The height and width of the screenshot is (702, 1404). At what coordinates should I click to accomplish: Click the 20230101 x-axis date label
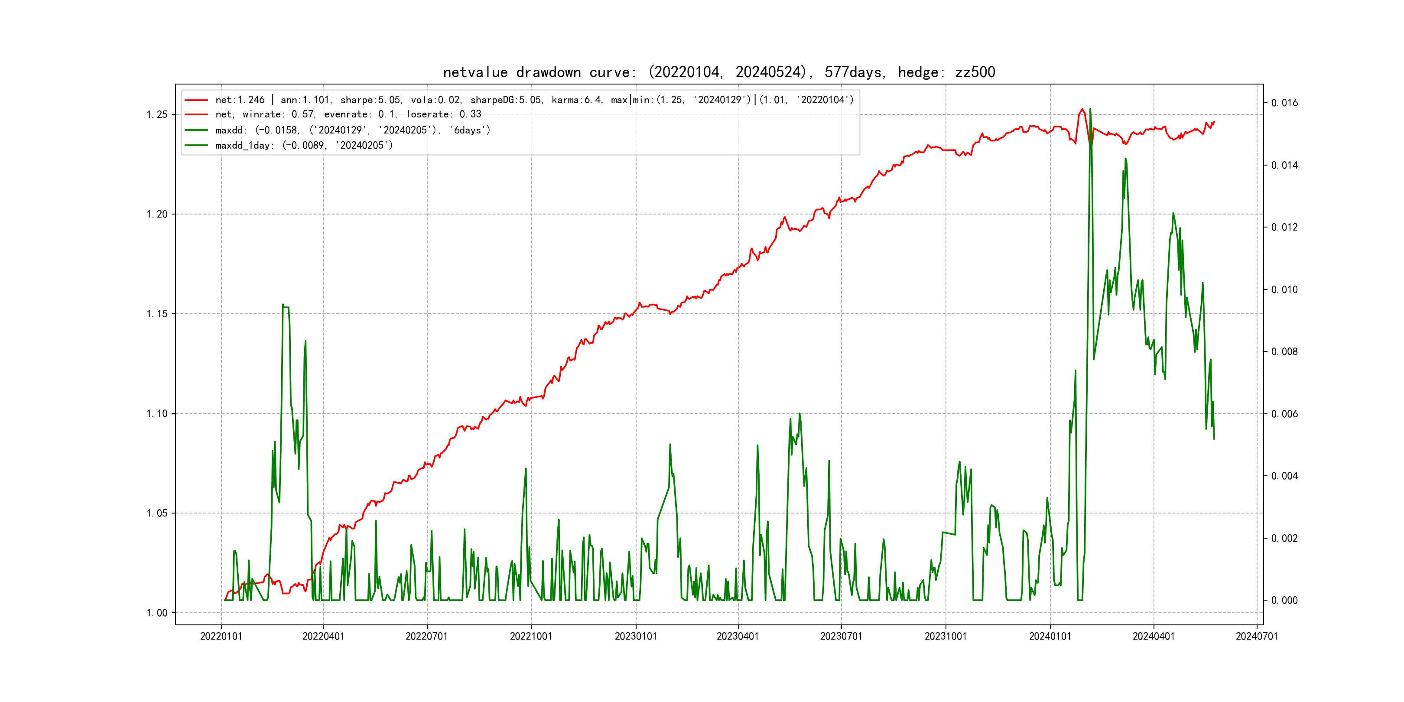(x=636, y=636)
